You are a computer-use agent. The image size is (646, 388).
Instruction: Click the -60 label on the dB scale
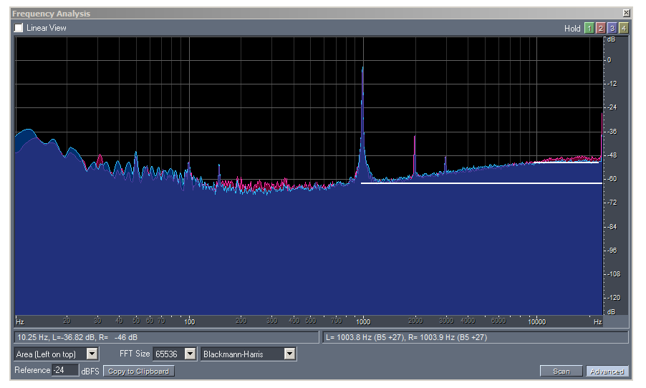pos(612,179)
